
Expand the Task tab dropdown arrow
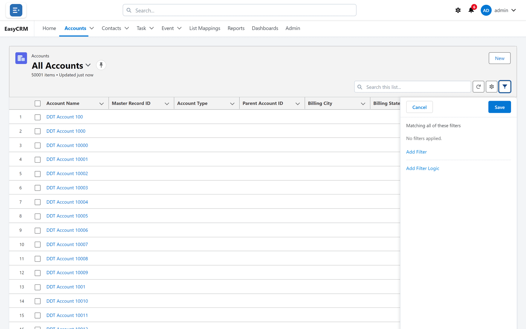152,28
